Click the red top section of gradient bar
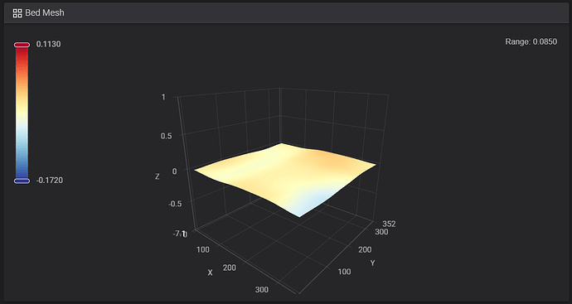Image resolution: width=572 pixels, height=304 pixels. (x=22, y=58)
